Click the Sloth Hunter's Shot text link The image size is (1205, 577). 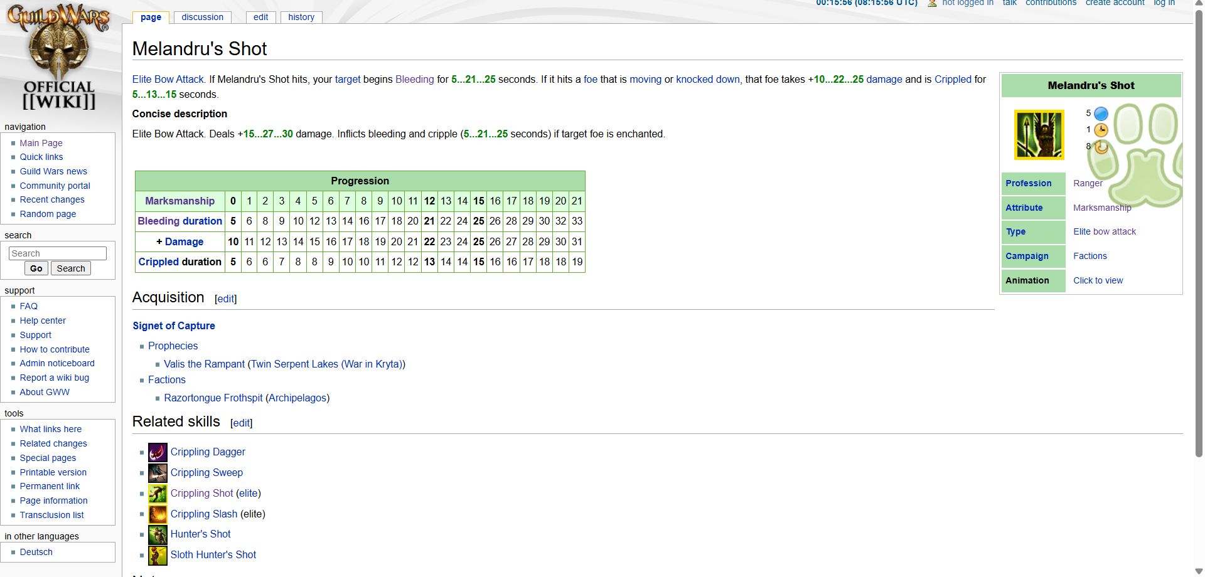(213, 555)
